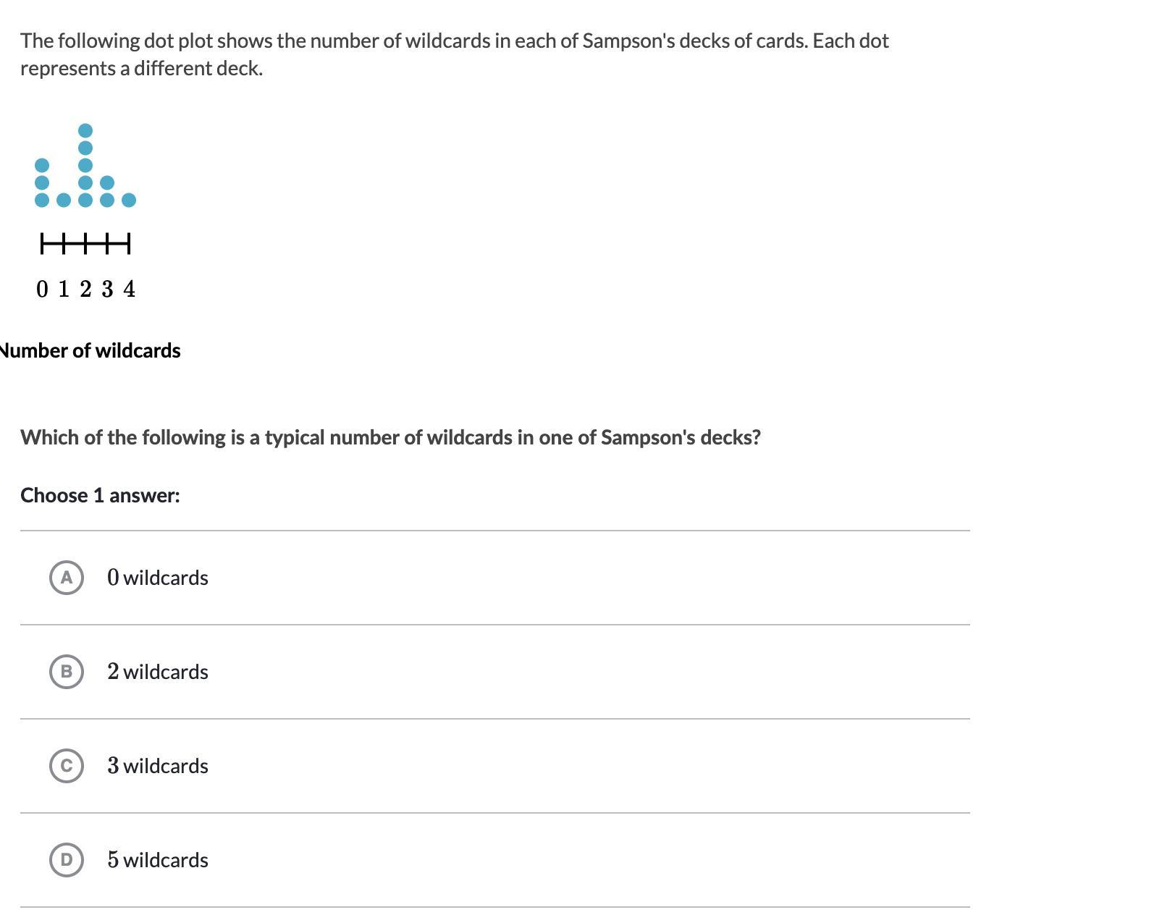Click the number line tick marks

coord(85,244)
